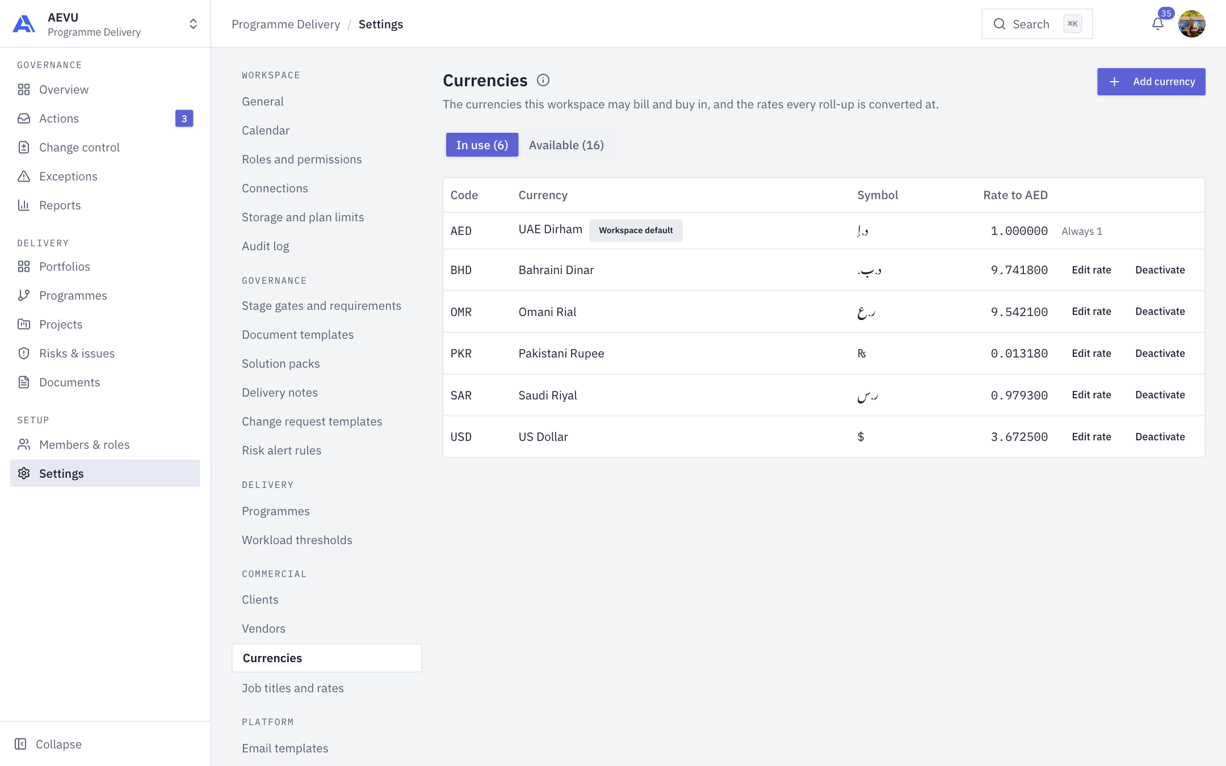Click the Currencies info icon

(543, 80)
